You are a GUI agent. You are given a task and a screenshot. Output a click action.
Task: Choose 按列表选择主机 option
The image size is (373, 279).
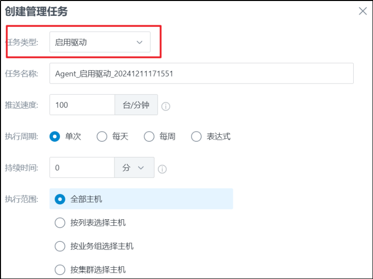tap(60, 223)
